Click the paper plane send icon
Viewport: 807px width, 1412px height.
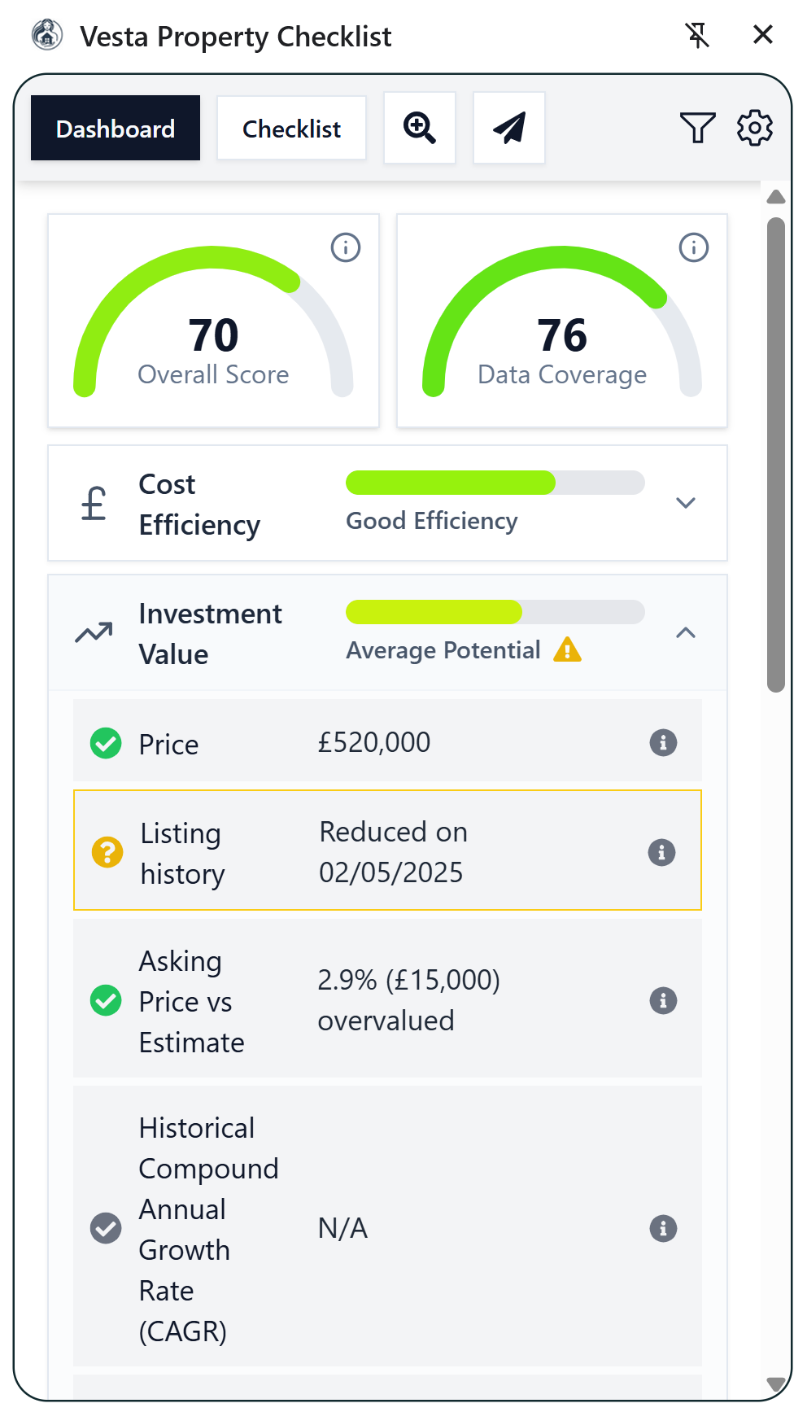point(509,128)
